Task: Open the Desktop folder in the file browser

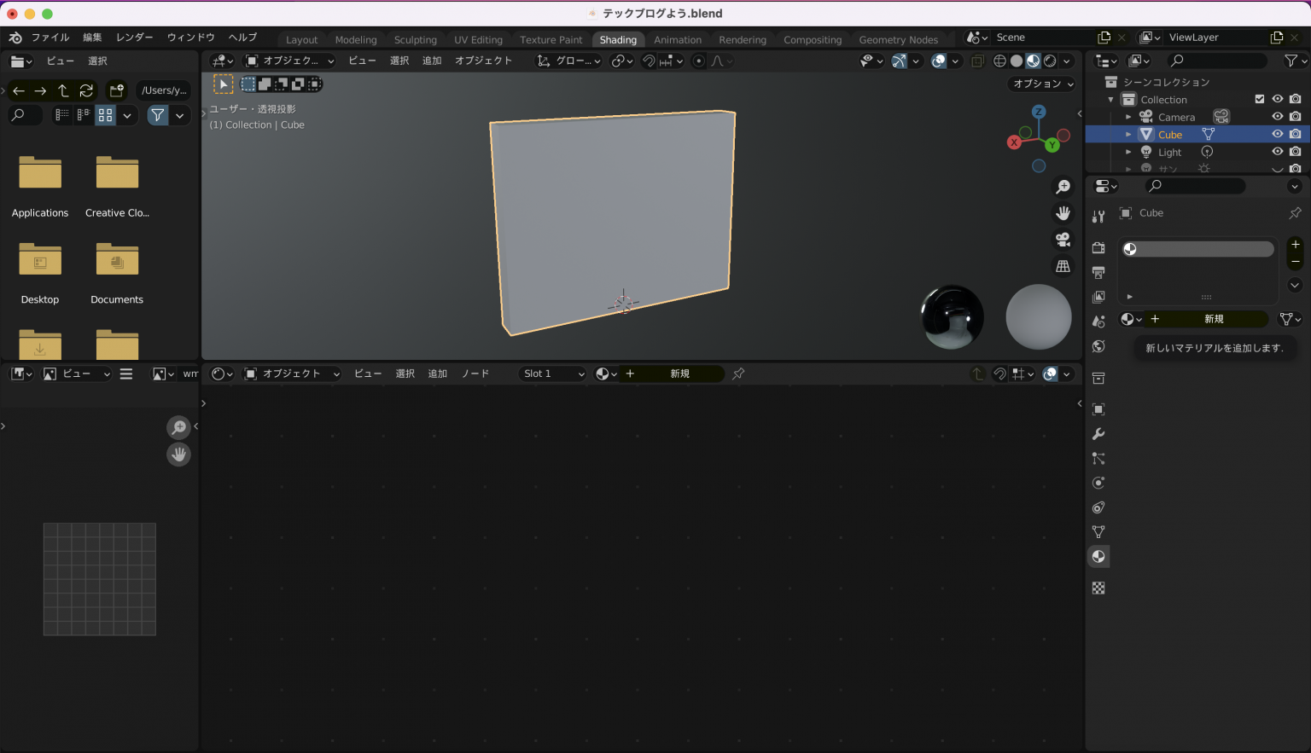Action: pos(39,260)
